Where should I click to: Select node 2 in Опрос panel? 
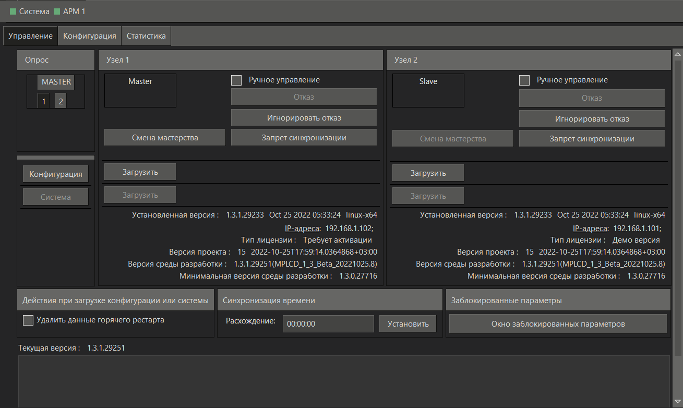[61, 102]
